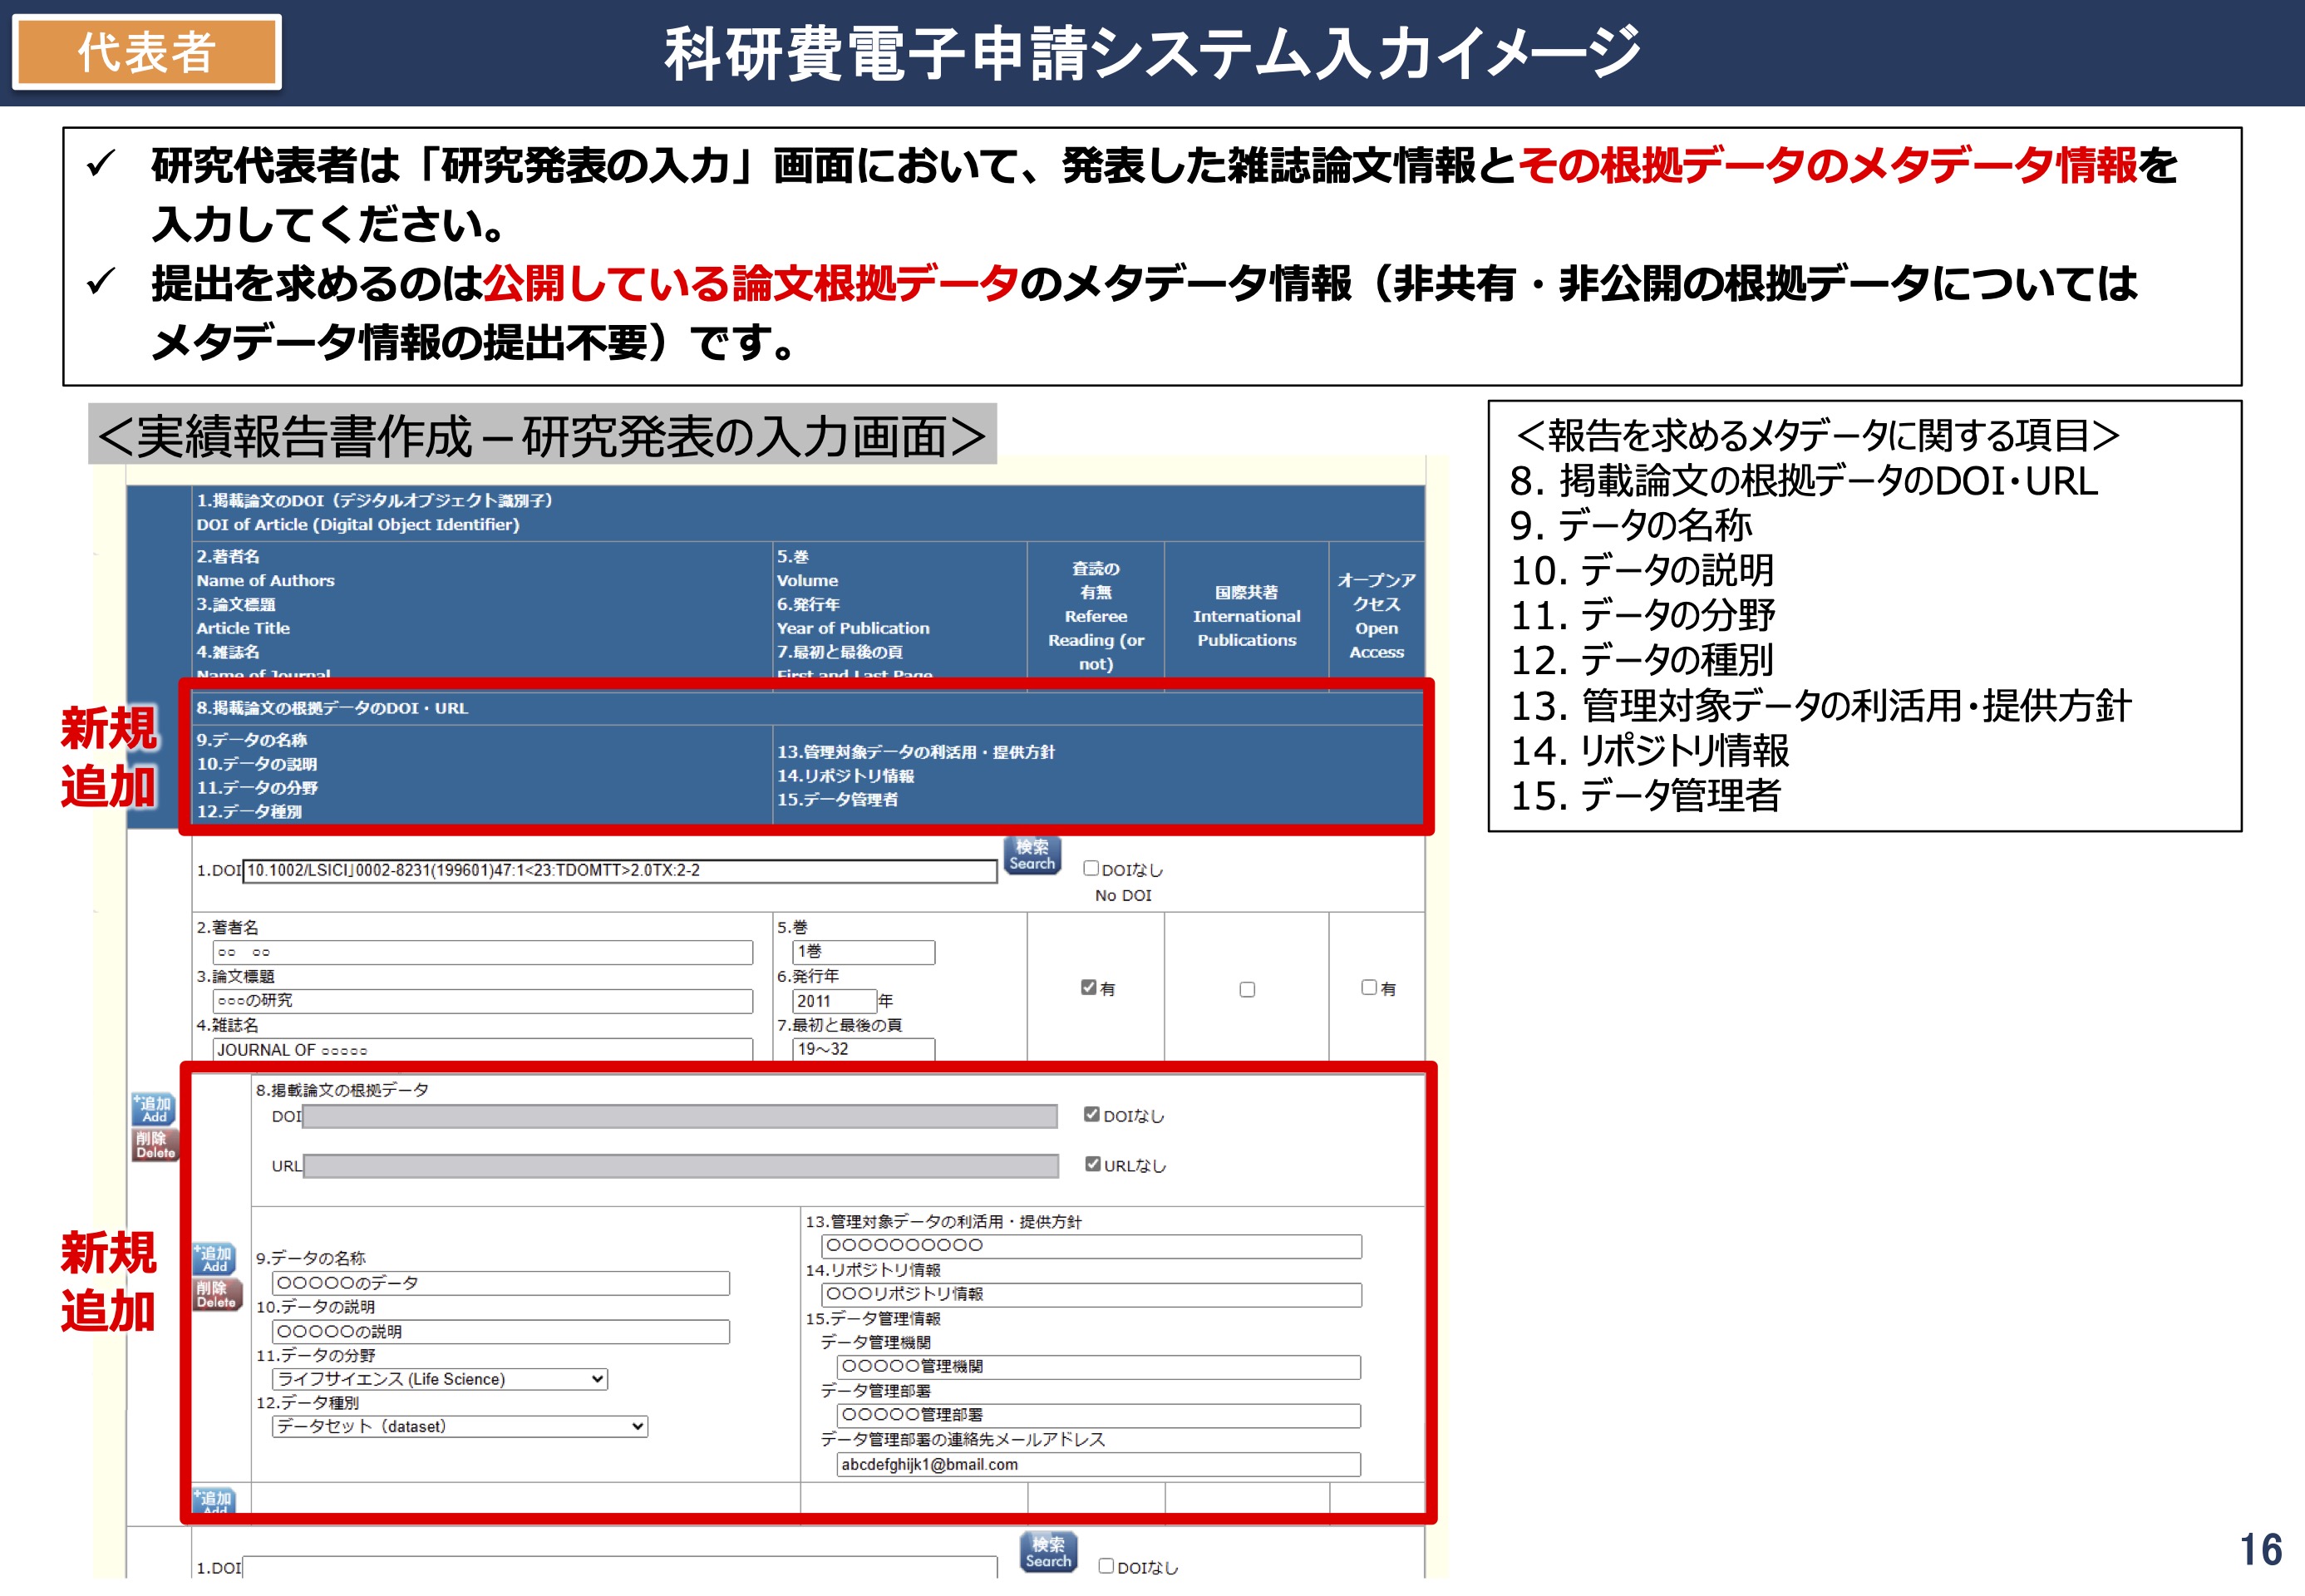Click the outer 削除 Delete icon beside 8.掲載論文の根拠データ

click(x=154, y=1145)
